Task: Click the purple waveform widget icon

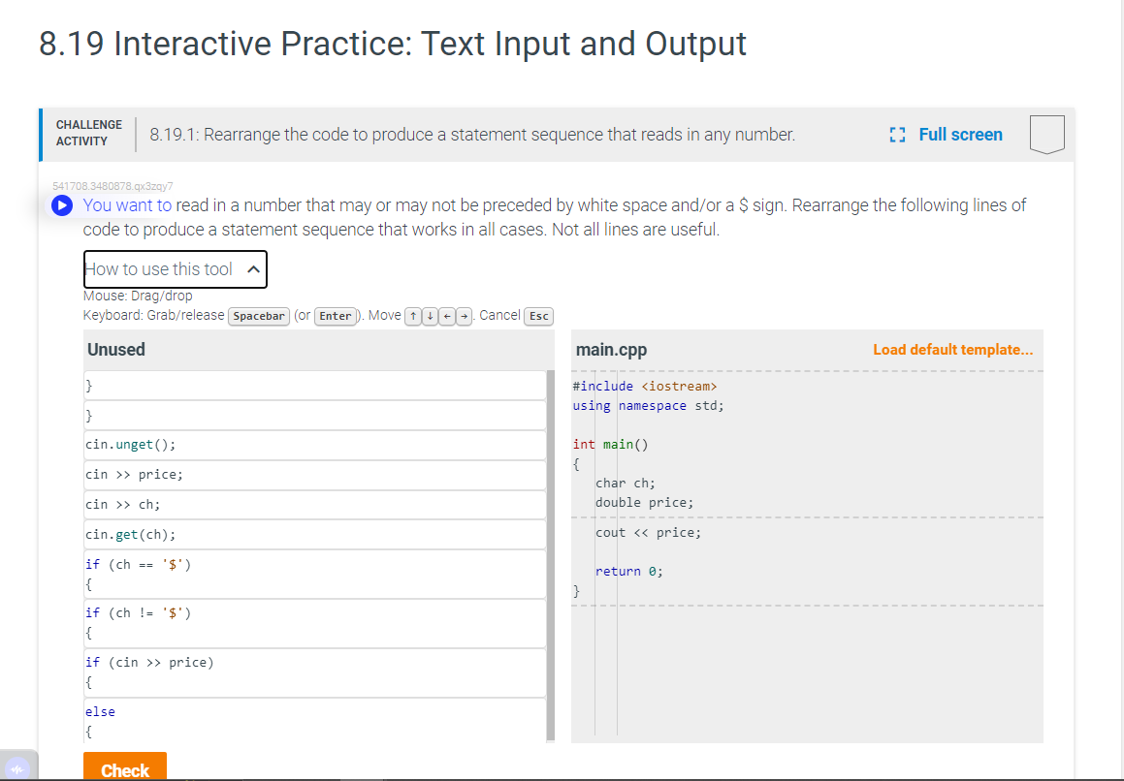Action: pos(17,768)
